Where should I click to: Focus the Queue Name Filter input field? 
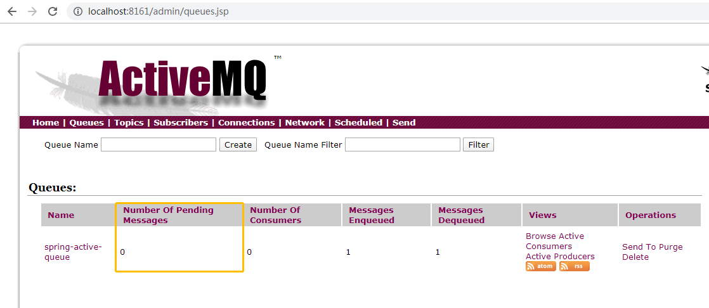tap(403, 145)
